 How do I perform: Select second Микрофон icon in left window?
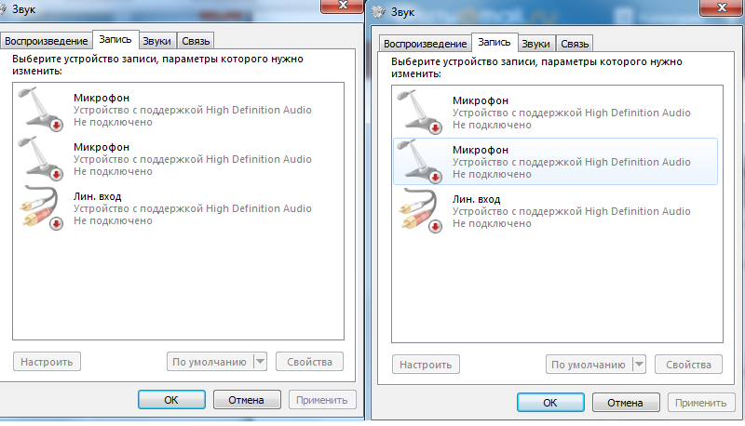click(40, 158)
